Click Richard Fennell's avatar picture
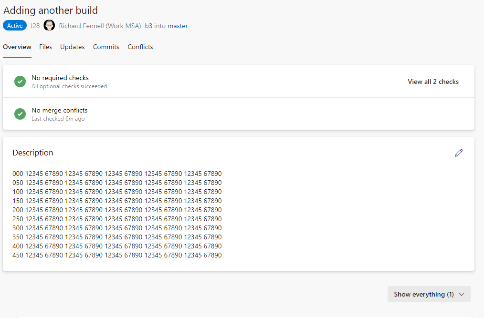 point(49,25)
